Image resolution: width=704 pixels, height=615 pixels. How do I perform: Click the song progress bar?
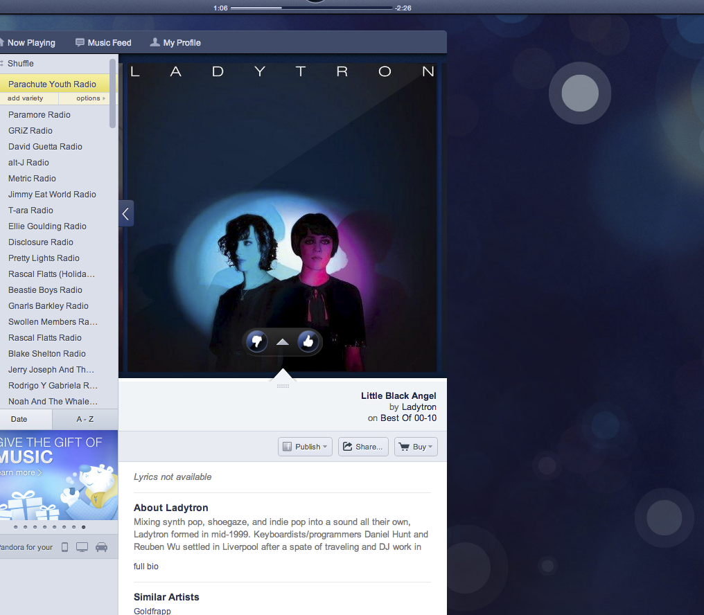click(x=312, y=8)
